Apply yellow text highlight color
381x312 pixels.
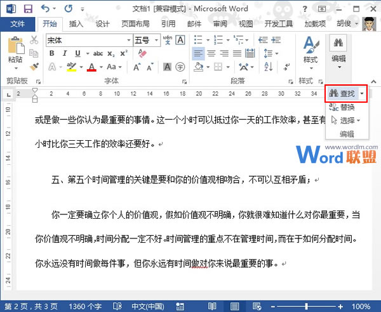(x=71, y=67)
